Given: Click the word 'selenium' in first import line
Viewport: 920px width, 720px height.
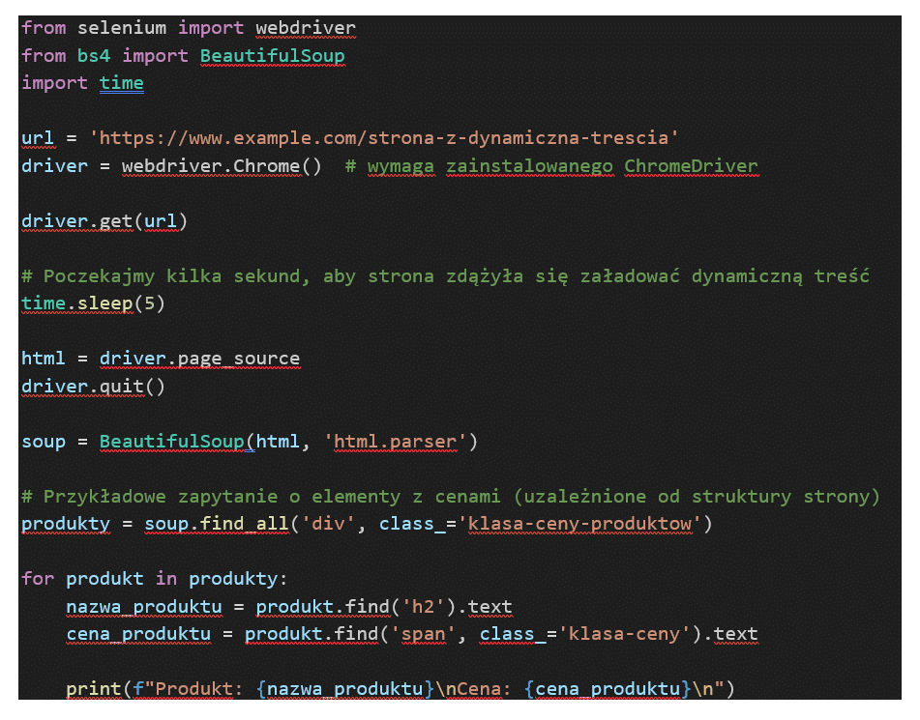Looking at the screenshot, I should tap(122, 28).
